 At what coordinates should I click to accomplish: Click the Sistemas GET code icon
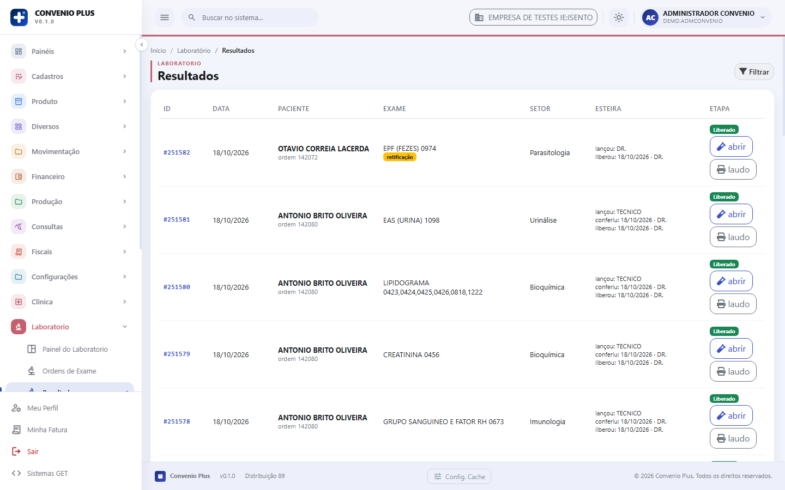(16, 473)
